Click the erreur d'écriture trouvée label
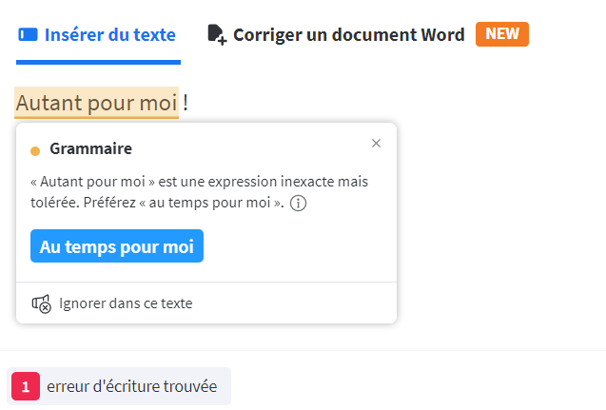606x410 pixels. [x=132, y=386]
